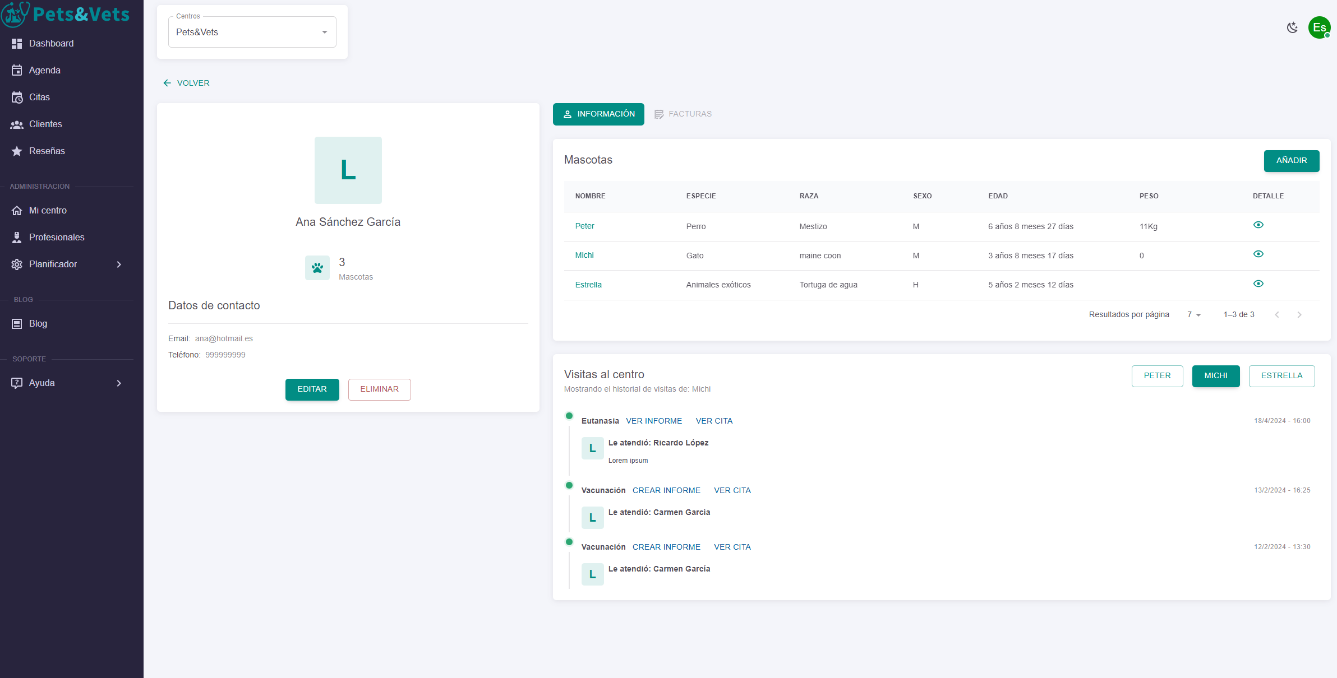The width and height of the screenshot is (1337, 678).
Task: Toggle dark mode moon icon
Action: pyautogui.click(x=1292, y=27)
